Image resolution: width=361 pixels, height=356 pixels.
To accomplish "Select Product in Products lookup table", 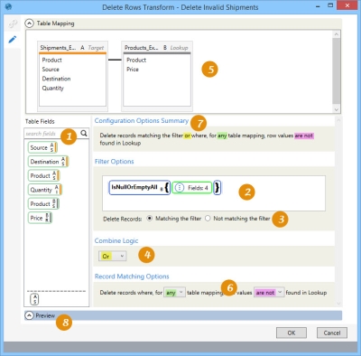I will tap(136, 60).
